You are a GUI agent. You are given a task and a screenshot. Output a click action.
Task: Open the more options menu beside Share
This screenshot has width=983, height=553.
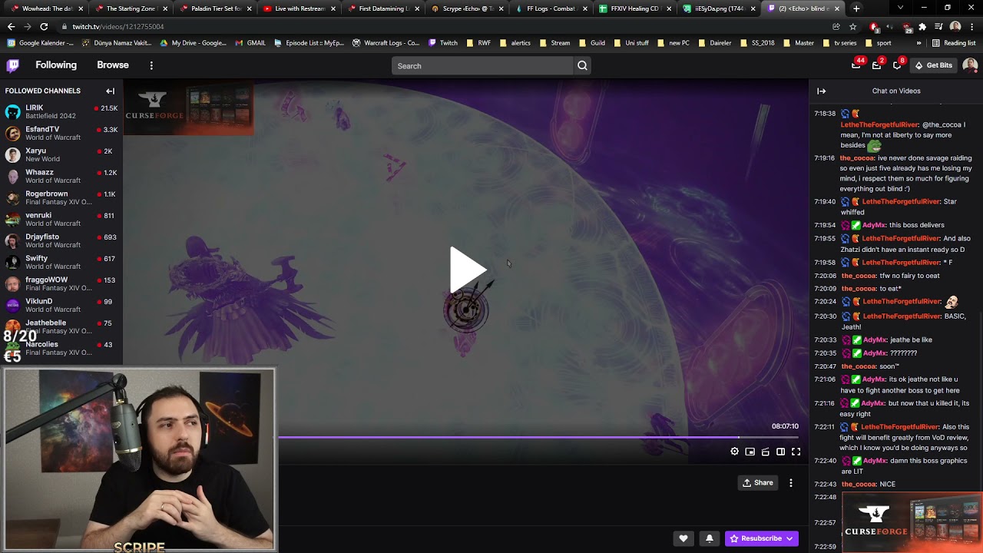tap(790, 483)
